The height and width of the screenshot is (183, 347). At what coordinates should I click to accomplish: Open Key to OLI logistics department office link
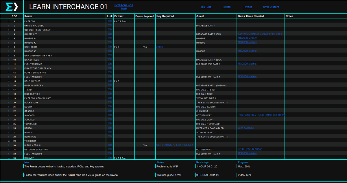click(x=260, y=34)
